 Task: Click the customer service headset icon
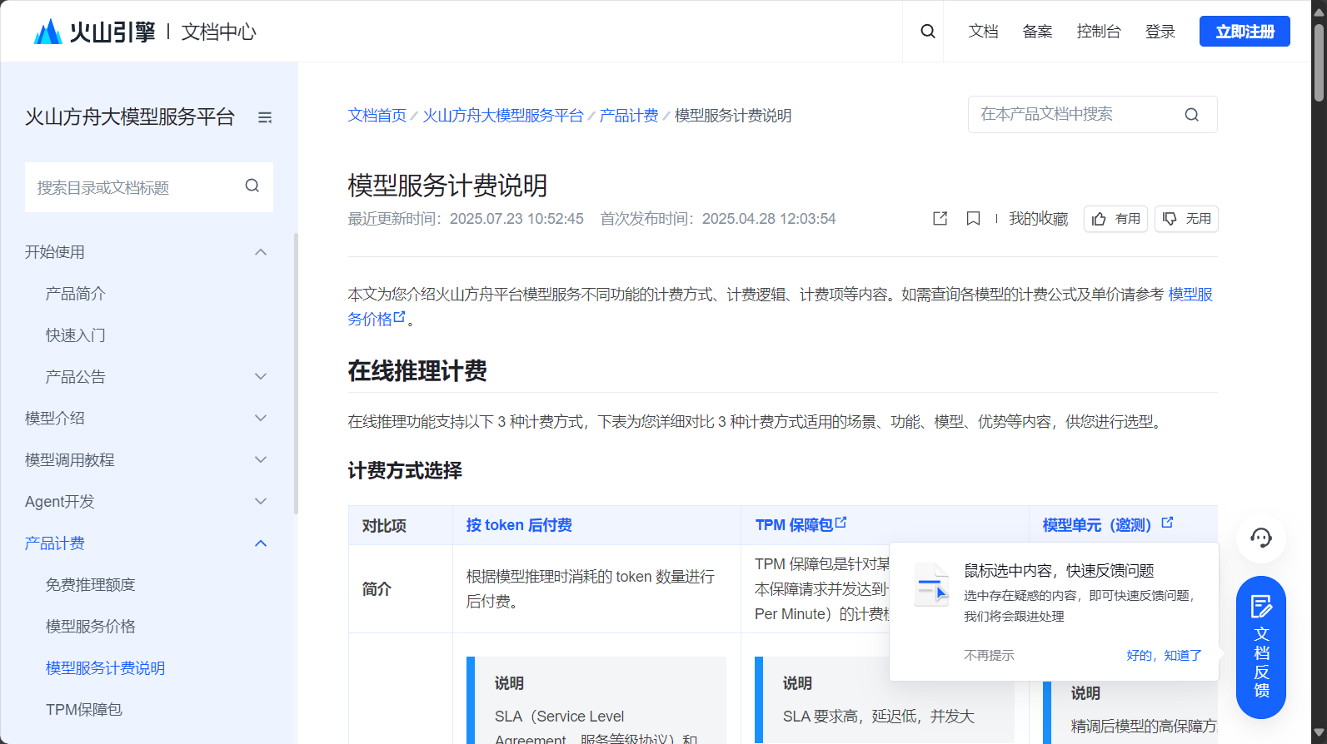coord(1260,538)
